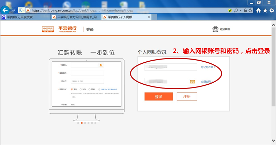The width and height of the screenshot is (276, 145).
Task: Click the 转账方式及手续费说明 link
Action: tap(109, 90)
